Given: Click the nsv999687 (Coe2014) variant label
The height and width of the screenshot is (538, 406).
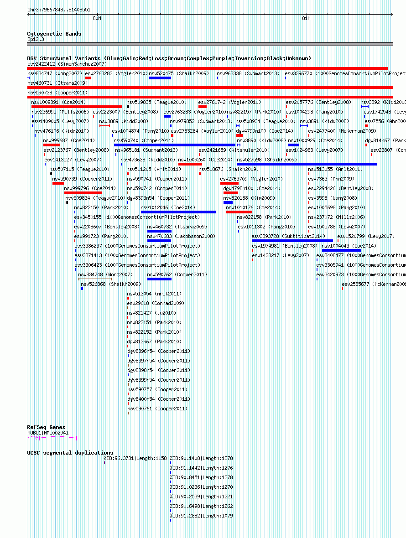Looking at the screenshot, I should click(69, 140).
